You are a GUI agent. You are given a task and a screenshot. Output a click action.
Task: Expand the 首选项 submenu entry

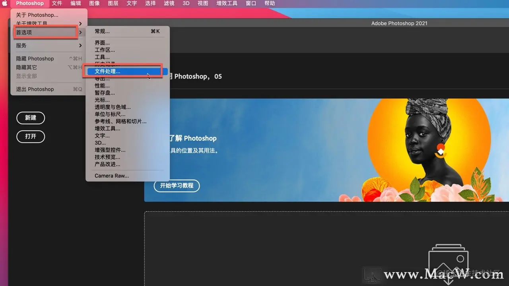pyautogui.click(x=49, y=32)
